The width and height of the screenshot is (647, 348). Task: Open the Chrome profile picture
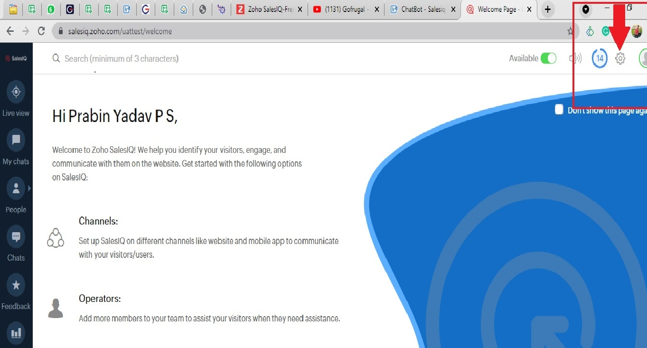[637, 31]
